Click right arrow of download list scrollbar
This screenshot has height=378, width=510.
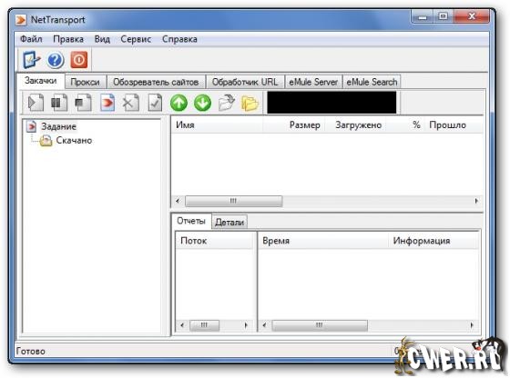tap(476, 201)
